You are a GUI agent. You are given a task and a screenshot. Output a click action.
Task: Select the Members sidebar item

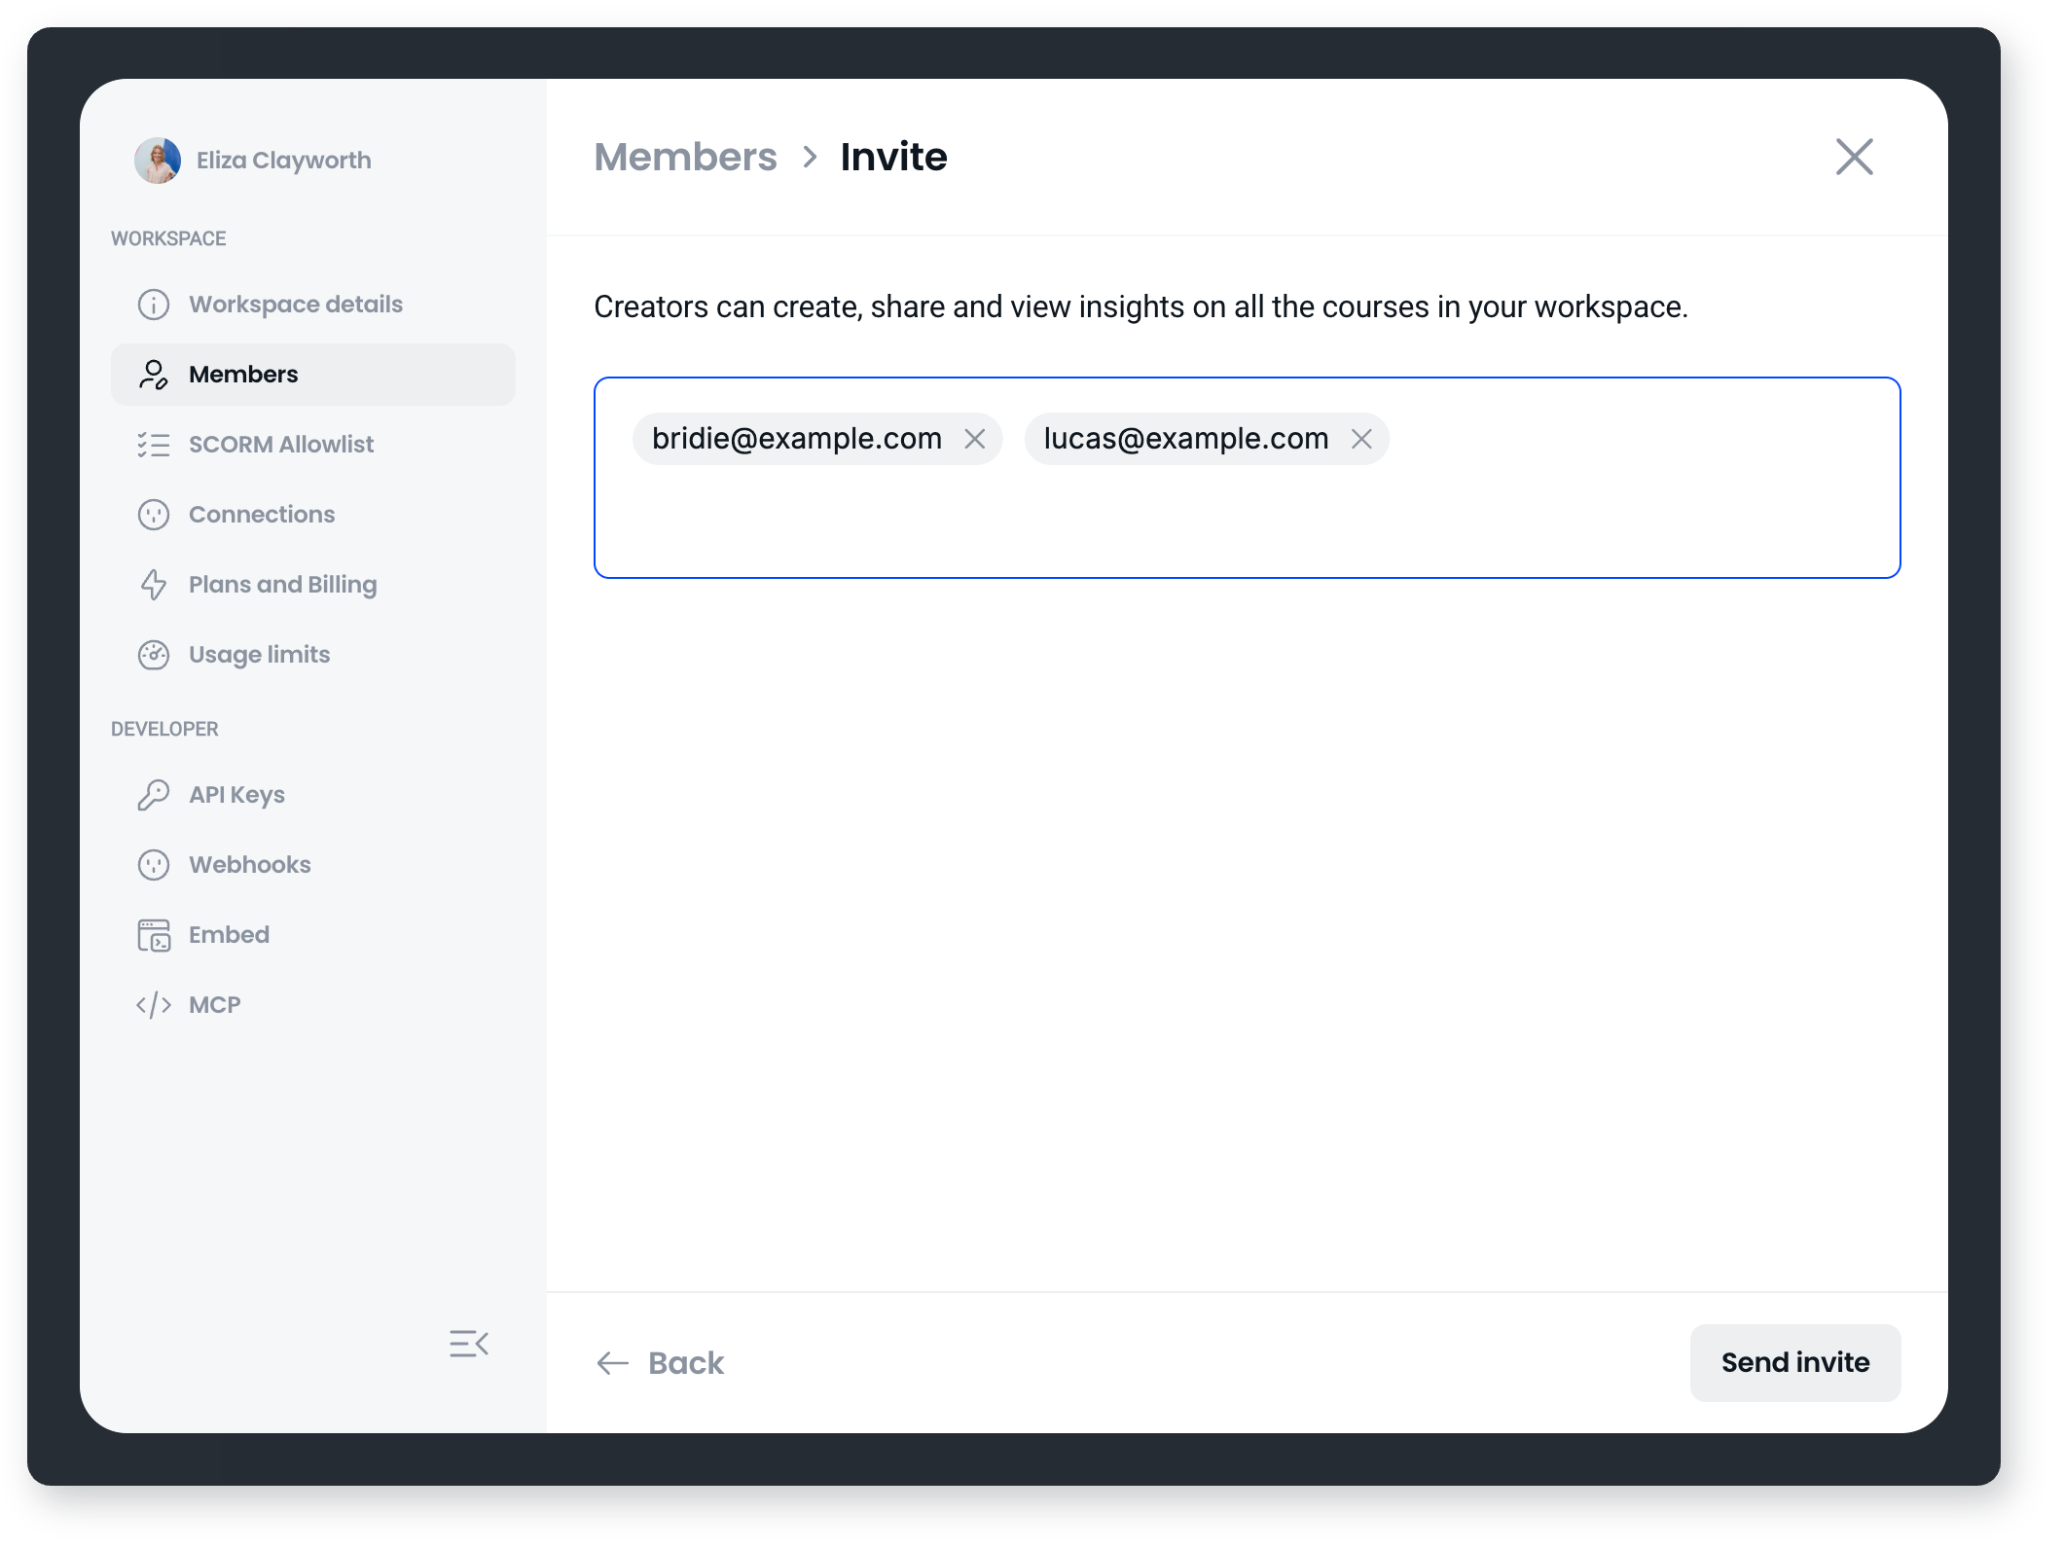pyautogui.click(x=312, y=375)
